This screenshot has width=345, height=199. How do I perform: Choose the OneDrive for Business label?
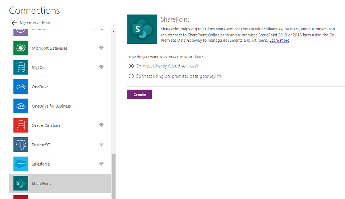51,106
